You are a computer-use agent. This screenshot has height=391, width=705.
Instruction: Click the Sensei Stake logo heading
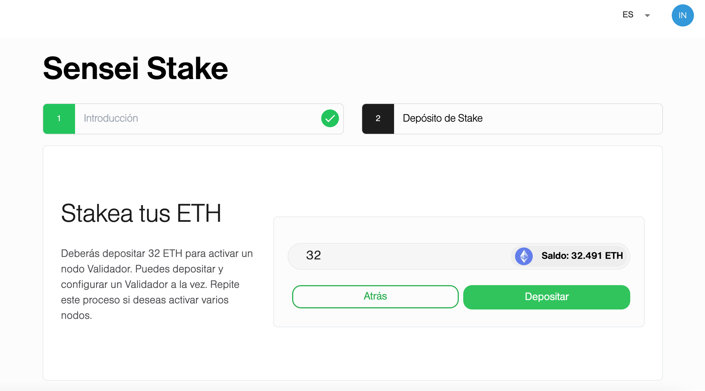tap(135, 68)
